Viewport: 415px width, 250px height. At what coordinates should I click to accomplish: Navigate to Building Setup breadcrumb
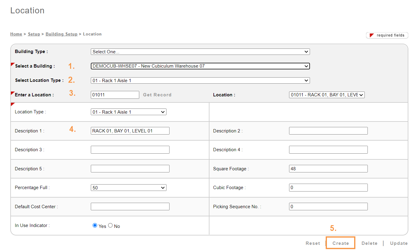(61, 34)
